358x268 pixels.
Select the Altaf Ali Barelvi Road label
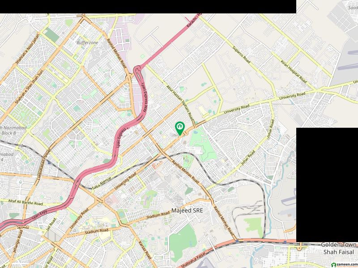point(26,202)
